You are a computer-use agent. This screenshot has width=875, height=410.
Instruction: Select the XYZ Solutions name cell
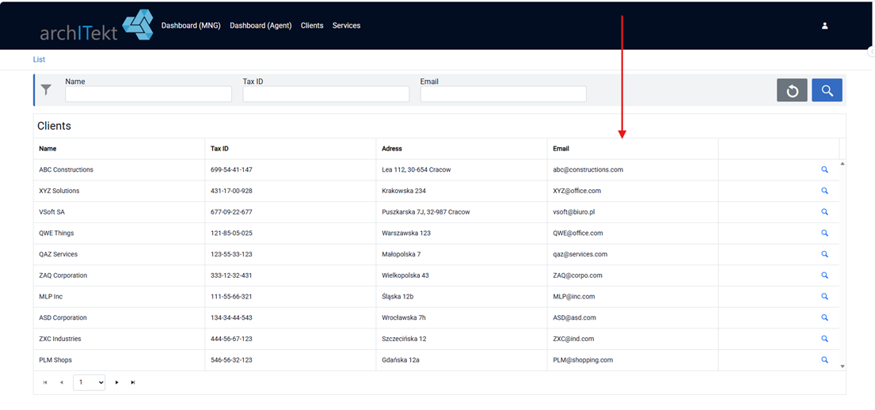pos(119,191)
